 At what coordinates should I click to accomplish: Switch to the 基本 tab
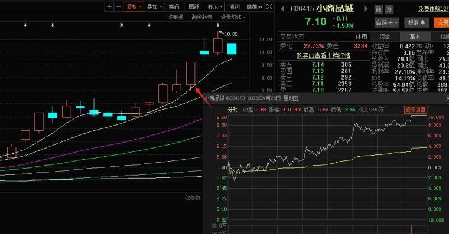(415, 37)
